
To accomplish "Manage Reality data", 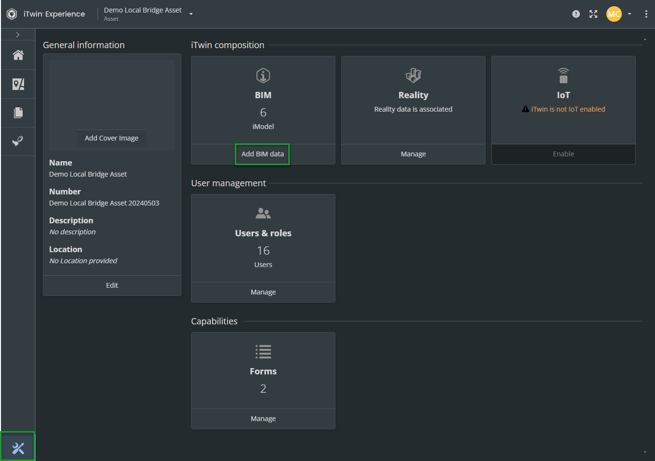I will coord(413,154).
